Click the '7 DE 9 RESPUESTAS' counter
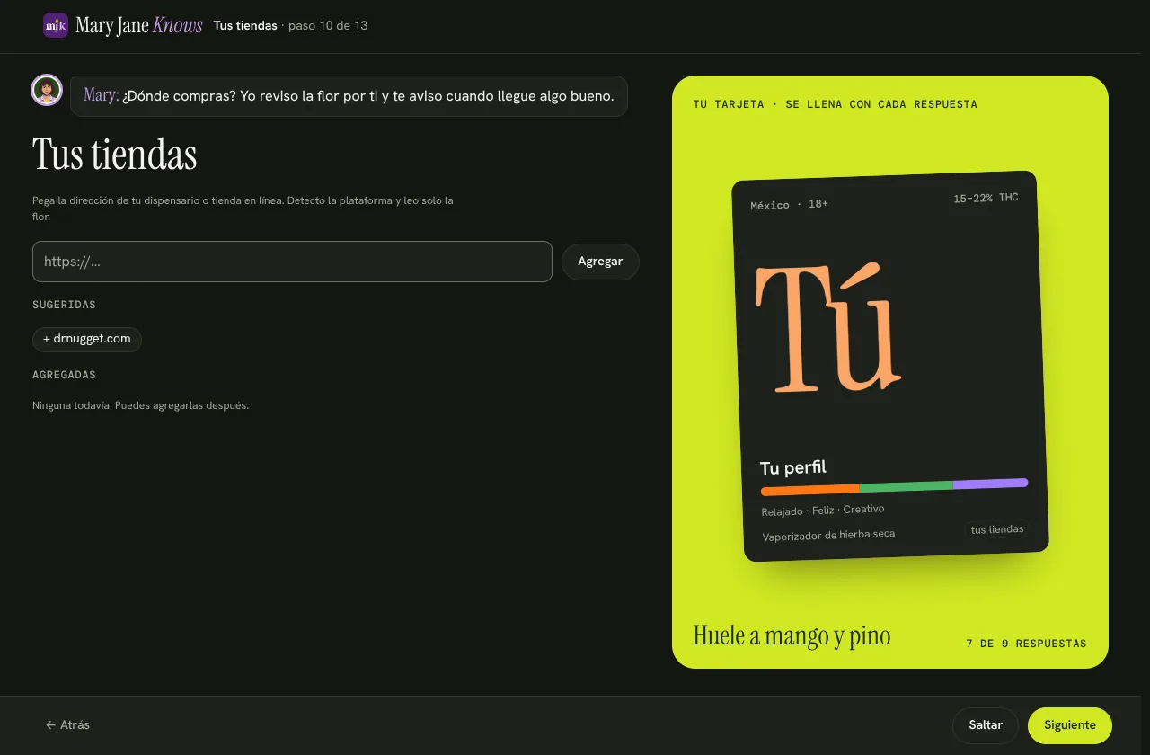The width and height of the screenshot is (1150, 755). (x=1026, y=644)
